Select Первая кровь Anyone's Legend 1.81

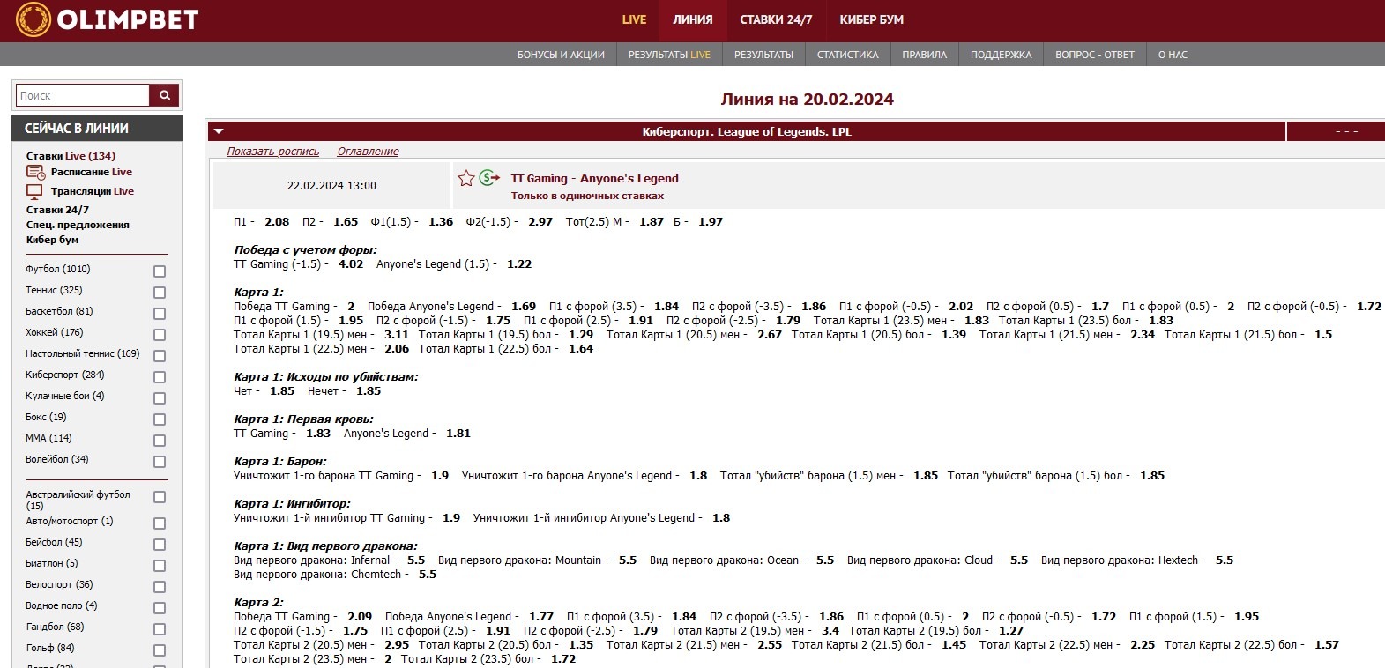pos(458,434)
